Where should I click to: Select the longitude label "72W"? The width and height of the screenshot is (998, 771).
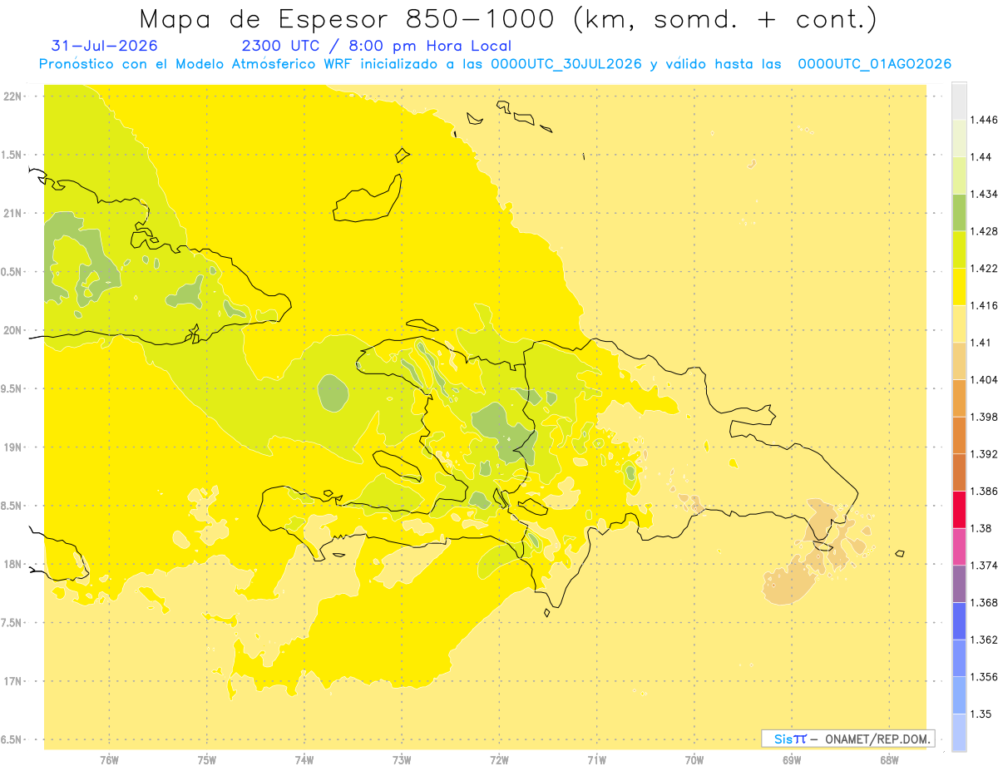499,759
